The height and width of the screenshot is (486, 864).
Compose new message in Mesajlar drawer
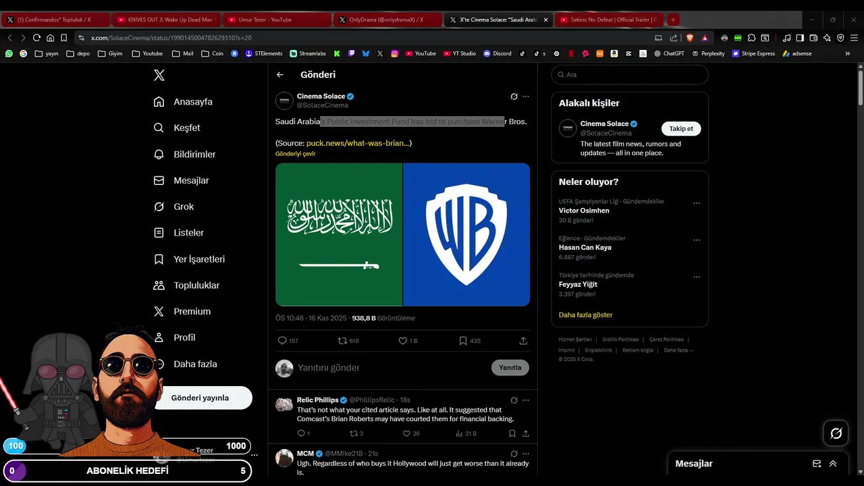[817, 464]
